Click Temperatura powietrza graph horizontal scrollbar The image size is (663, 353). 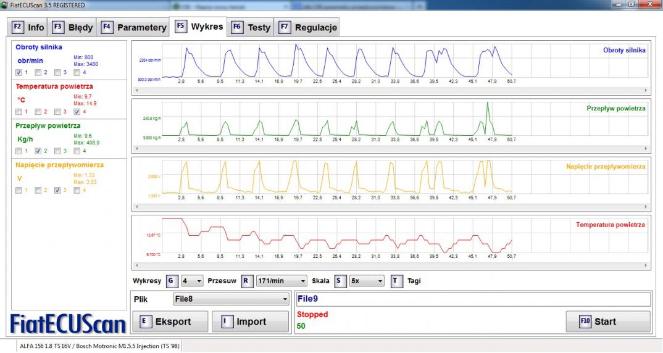click(x=391, y=265)
